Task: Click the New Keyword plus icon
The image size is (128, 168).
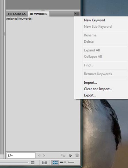Action: pos(70,155)
